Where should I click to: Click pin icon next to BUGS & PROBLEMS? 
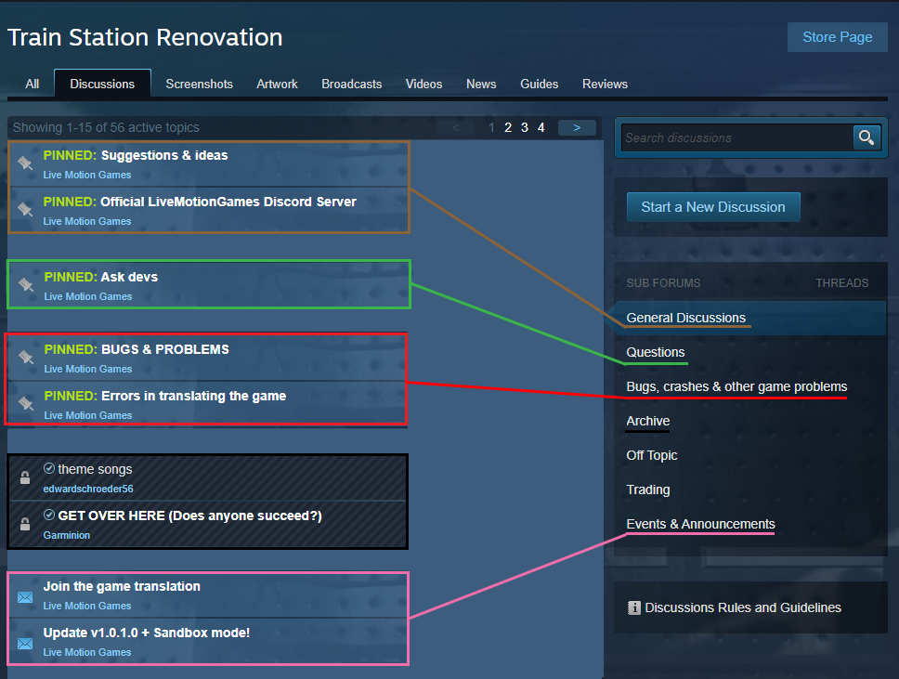click(x=26, y=358)
